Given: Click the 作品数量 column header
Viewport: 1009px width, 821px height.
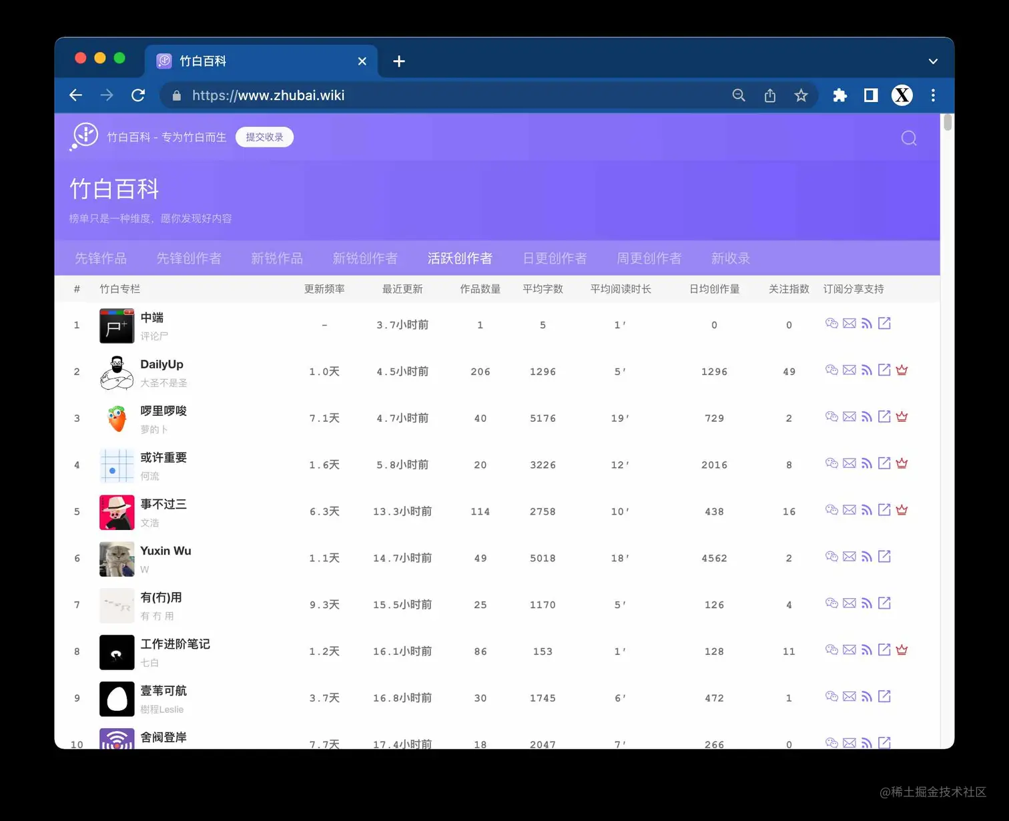Looking at the screenshot, I should (480, 289).
